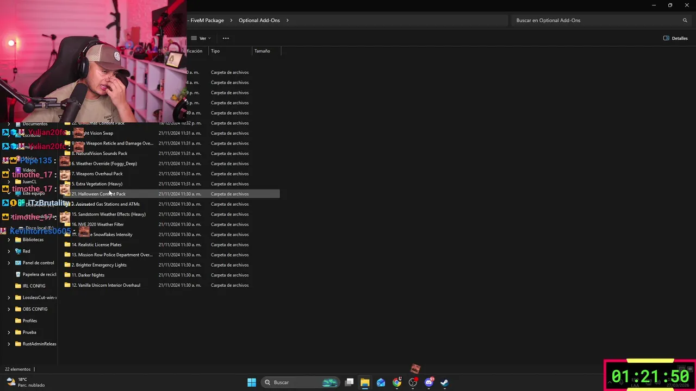Image resolution: width=696 pixels, height=391 pixels.
Task: Click the OBS CONFIG folder icon
Action: [x=18, y=309]
